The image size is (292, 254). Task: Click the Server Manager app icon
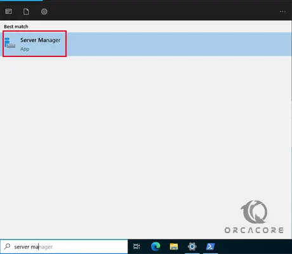coord(10,43)
